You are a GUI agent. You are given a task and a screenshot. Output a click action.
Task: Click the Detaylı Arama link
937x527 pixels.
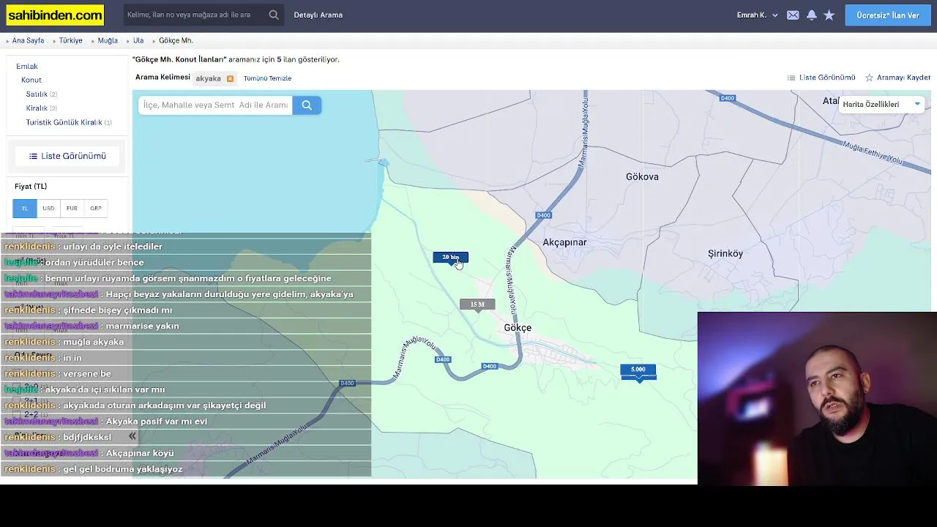(318, 15)
